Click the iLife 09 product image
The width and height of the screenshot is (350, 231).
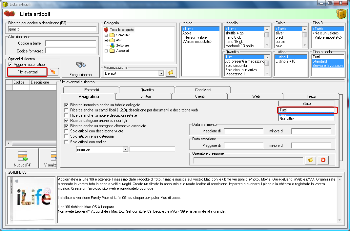coord(31,200)
